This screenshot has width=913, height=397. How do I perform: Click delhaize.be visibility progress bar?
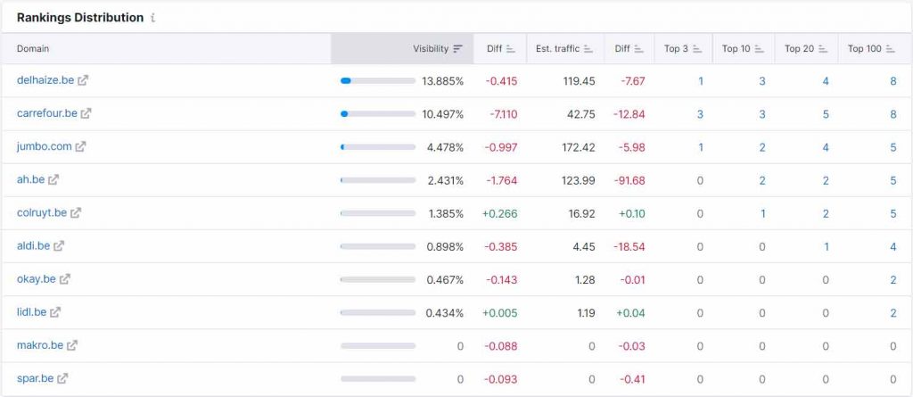coord(378,81)
